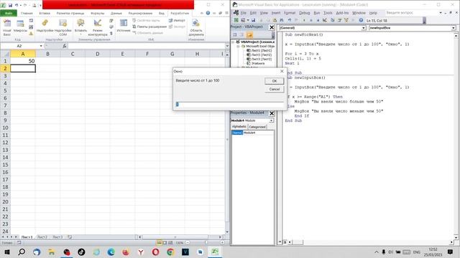Open the newInputBox procedure dropdown
The height and width of the screenshot is (258, 460).
click(x=454, y=28)
